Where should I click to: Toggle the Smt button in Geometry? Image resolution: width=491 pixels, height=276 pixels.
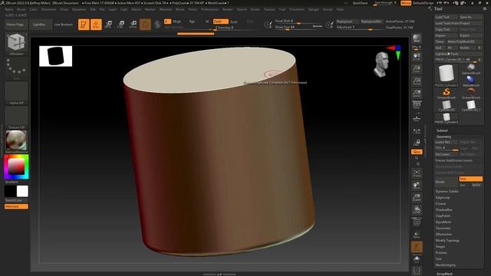tap(470, 179)
